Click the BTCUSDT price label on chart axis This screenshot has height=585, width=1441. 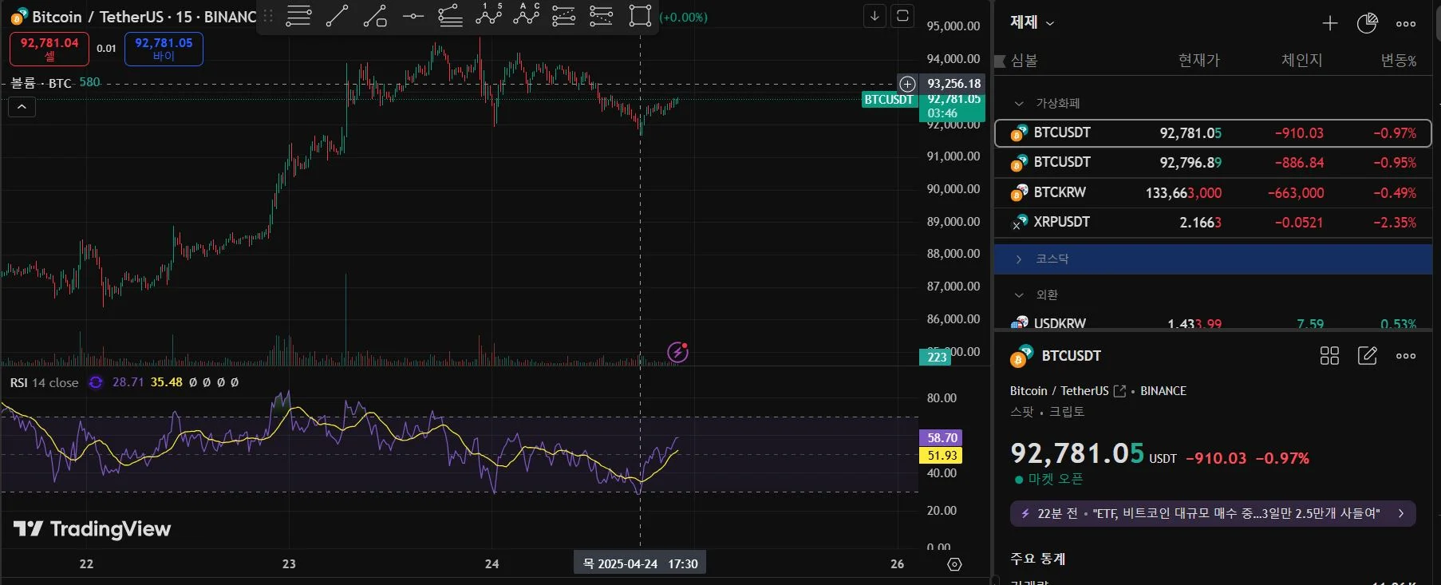pyautogui.click(x=889, y=100)
